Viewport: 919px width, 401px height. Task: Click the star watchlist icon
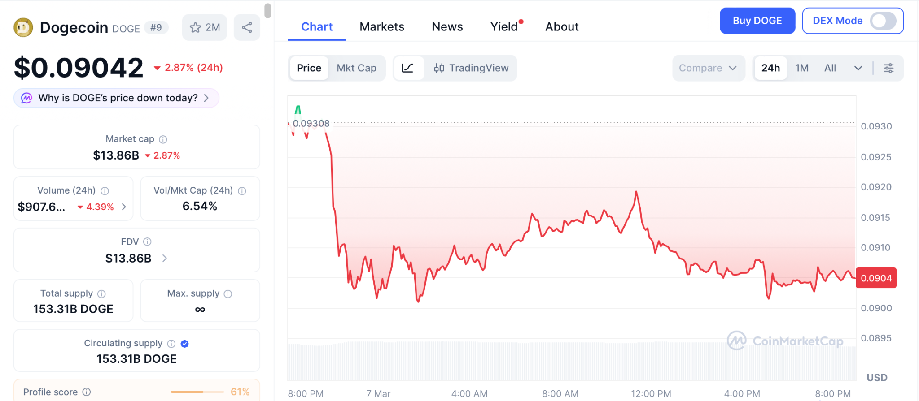point(196,28)
